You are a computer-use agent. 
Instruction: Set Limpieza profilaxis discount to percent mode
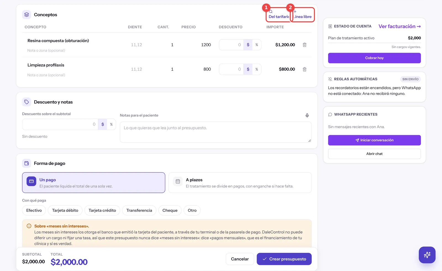257,69
